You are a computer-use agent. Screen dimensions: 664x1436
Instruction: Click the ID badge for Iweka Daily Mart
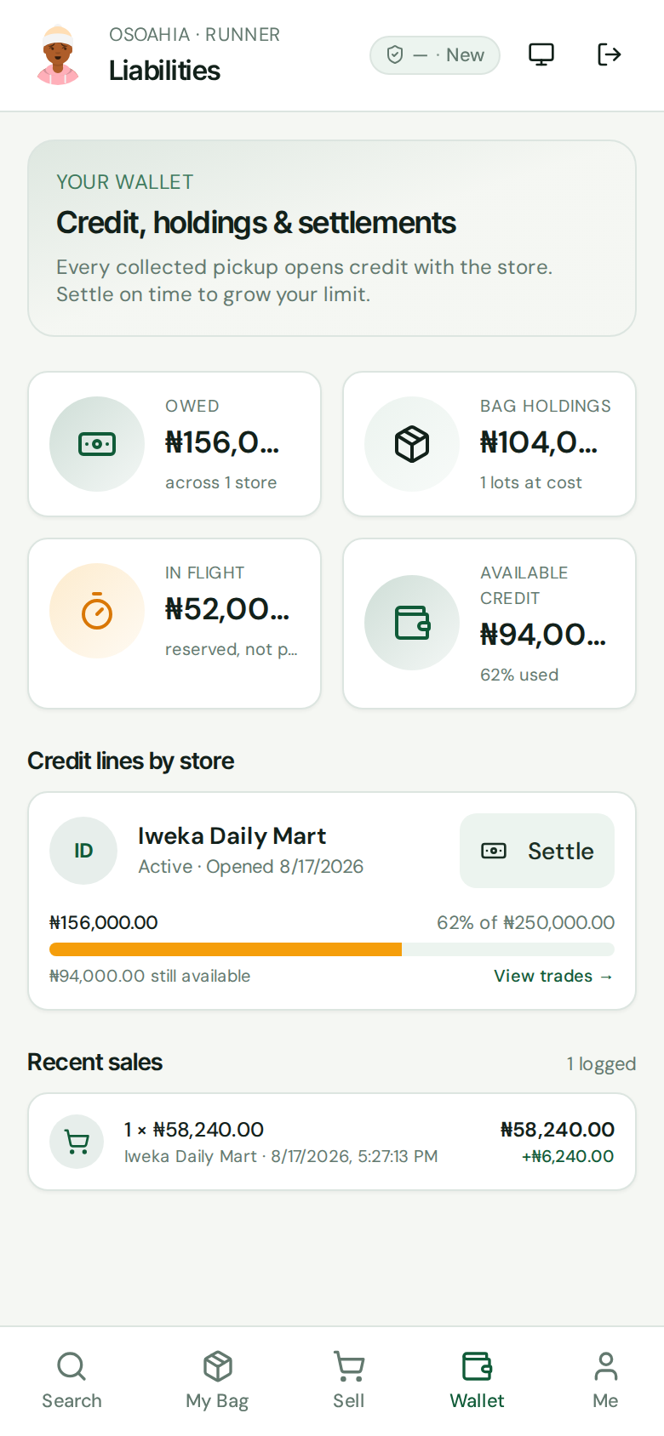click(x=83, y=851)
